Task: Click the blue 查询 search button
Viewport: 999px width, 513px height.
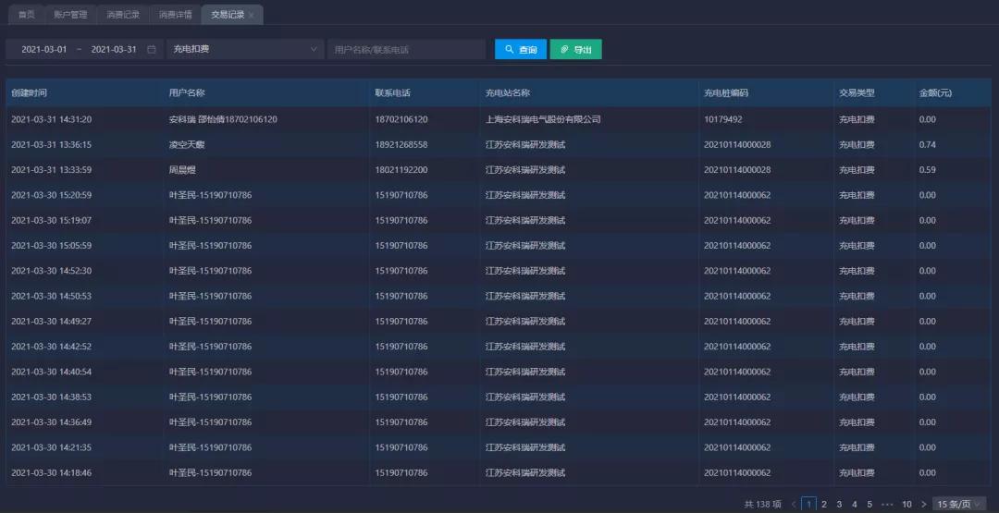Action: point(521,49)
